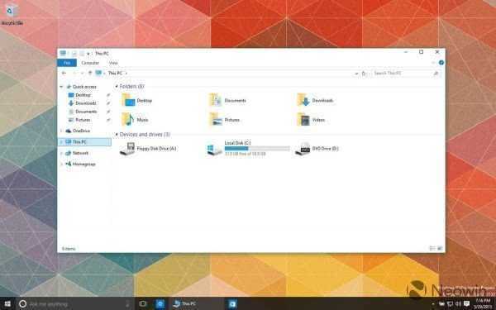496x310 pixels.
Task: Select the Pictures folder in Folders group
Action: [x=224, y=120]
